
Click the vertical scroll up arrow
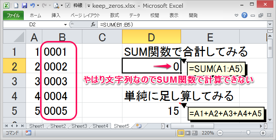[x=269, y=36]
